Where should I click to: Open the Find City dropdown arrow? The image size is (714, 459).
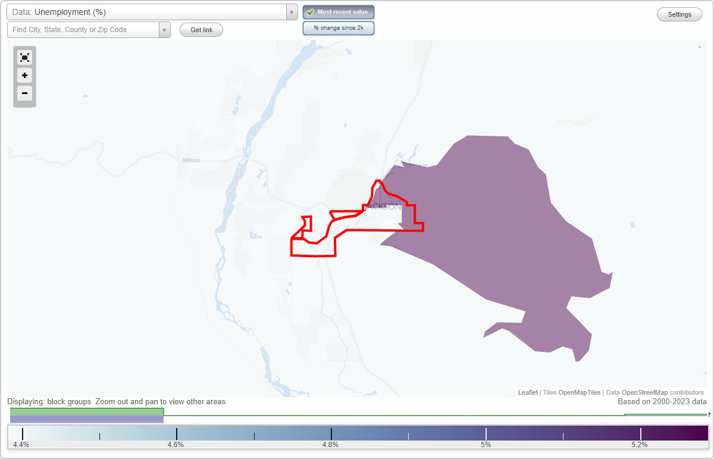[165, 29]
